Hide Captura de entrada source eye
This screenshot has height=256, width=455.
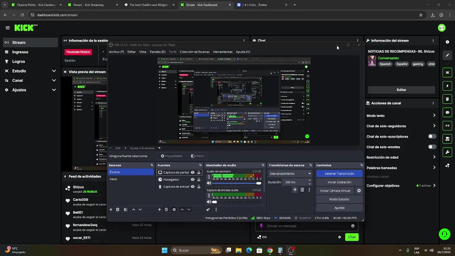tap(193, 187)
